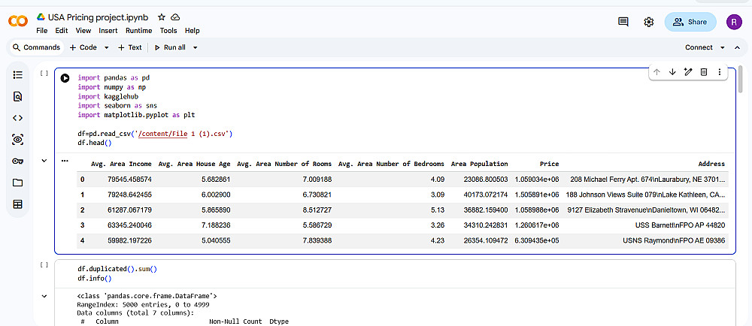Open the settings gear
Viewport: 752px width, 326px height.
pyautogui.click(x=649, y=22)
